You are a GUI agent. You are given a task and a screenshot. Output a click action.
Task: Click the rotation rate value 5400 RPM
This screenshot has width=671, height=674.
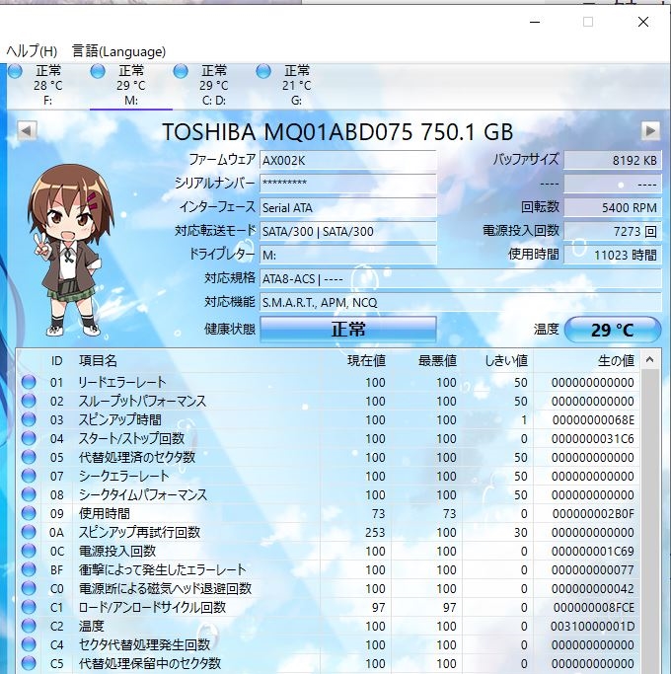pyautogui.click(x=612, y=207)
